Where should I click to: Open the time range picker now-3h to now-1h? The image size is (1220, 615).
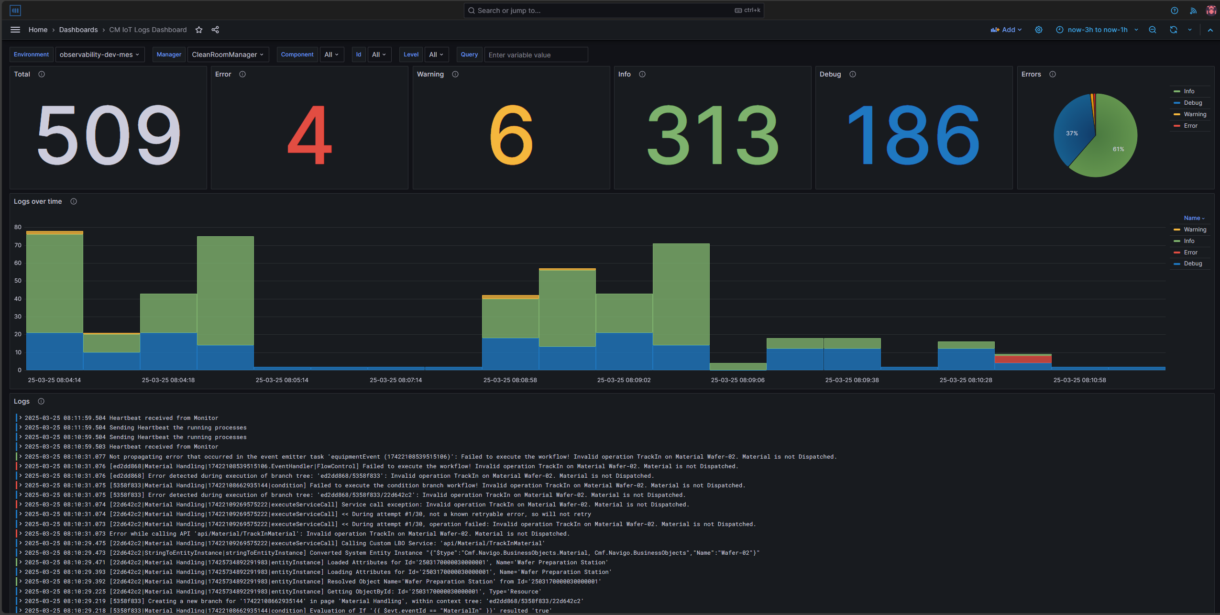point(1097,29)
